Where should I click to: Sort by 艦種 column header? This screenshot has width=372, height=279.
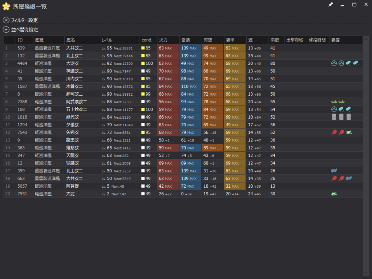point(49,40)
